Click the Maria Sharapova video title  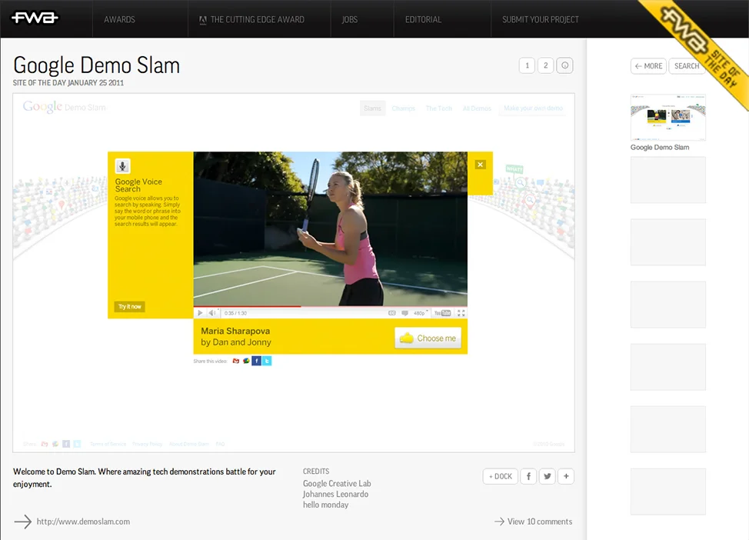(235, 331)
